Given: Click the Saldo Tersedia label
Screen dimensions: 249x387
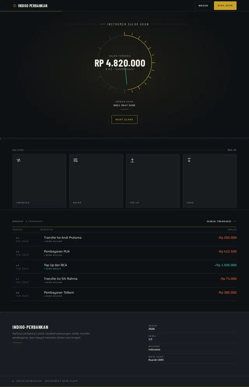Looking at the screenshot, I should pyautogui.click(x=120, y=56).
